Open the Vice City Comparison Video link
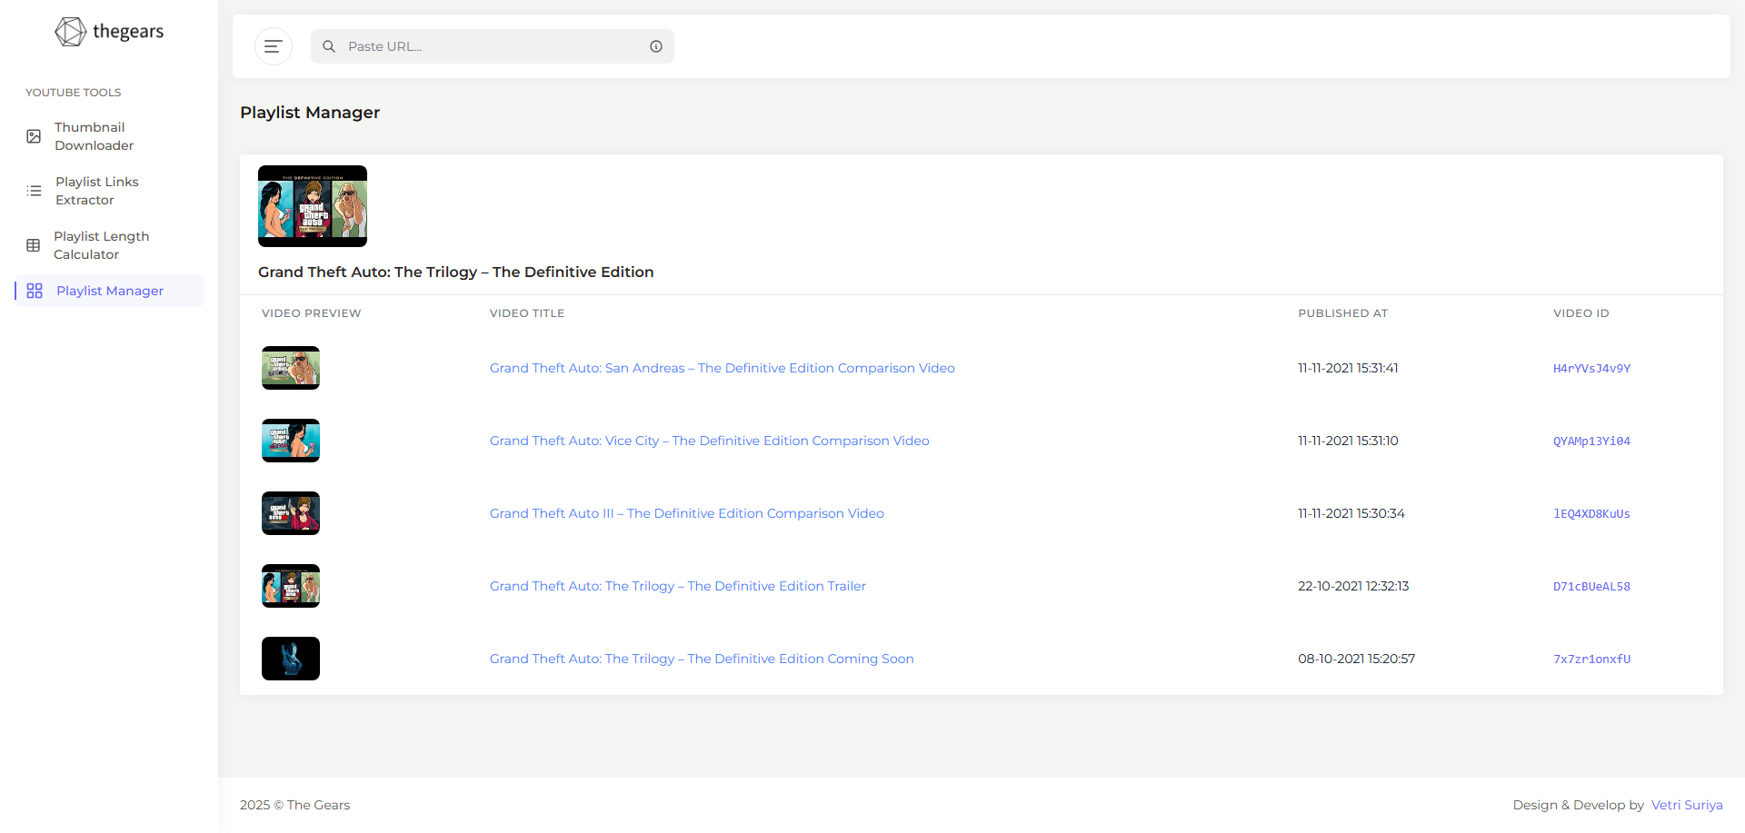 (709, 441)
